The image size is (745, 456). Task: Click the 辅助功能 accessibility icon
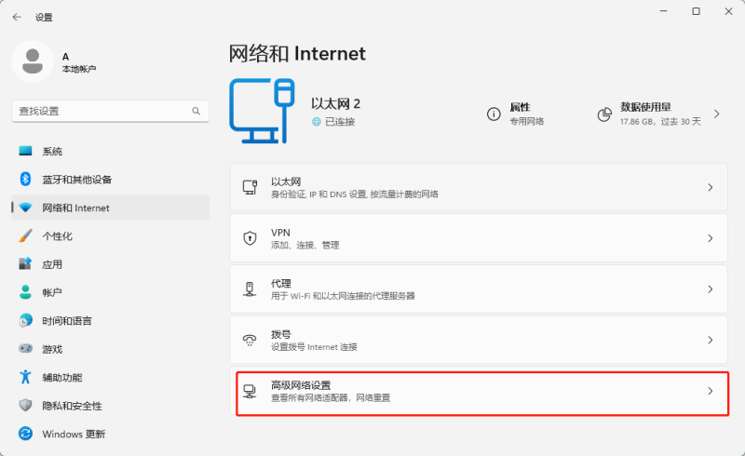(25, 377)
